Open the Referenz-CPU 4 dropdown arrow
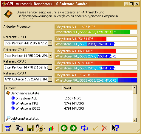Screen dimensions: 141x134 [x=50, y=79]
